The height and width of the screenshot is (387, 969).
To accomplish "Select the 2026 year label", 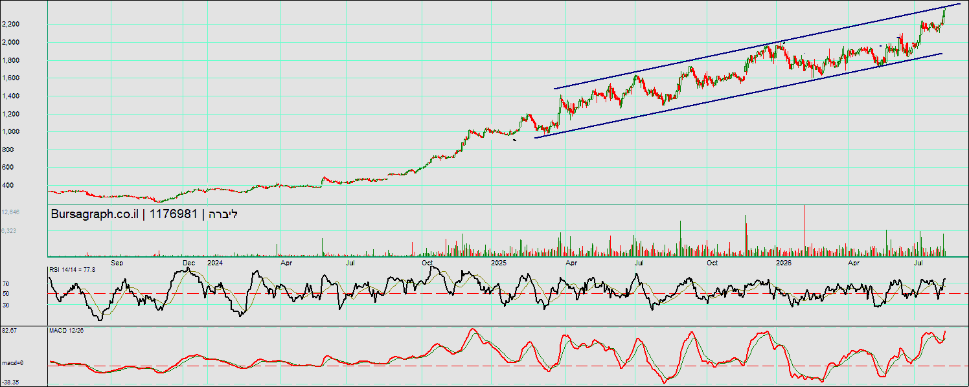I will 784,263.
